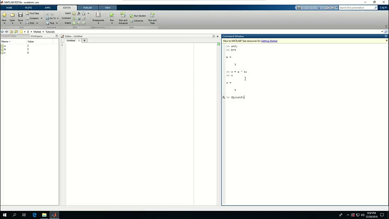Open the APPS tab
This screenshot has width=389, height=219.
click(x=47, y=8)
